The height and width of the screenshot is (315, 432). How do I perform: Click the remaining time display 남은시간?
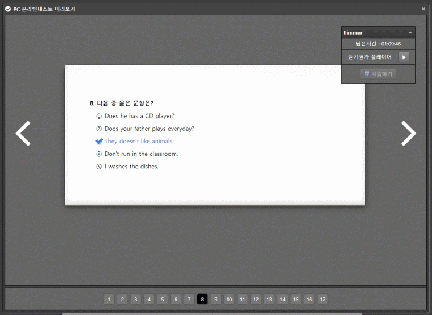(x=378, y=44)
